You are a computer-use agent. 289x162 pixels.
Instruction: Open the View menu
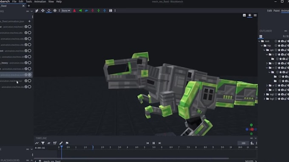tap(51, 1)
